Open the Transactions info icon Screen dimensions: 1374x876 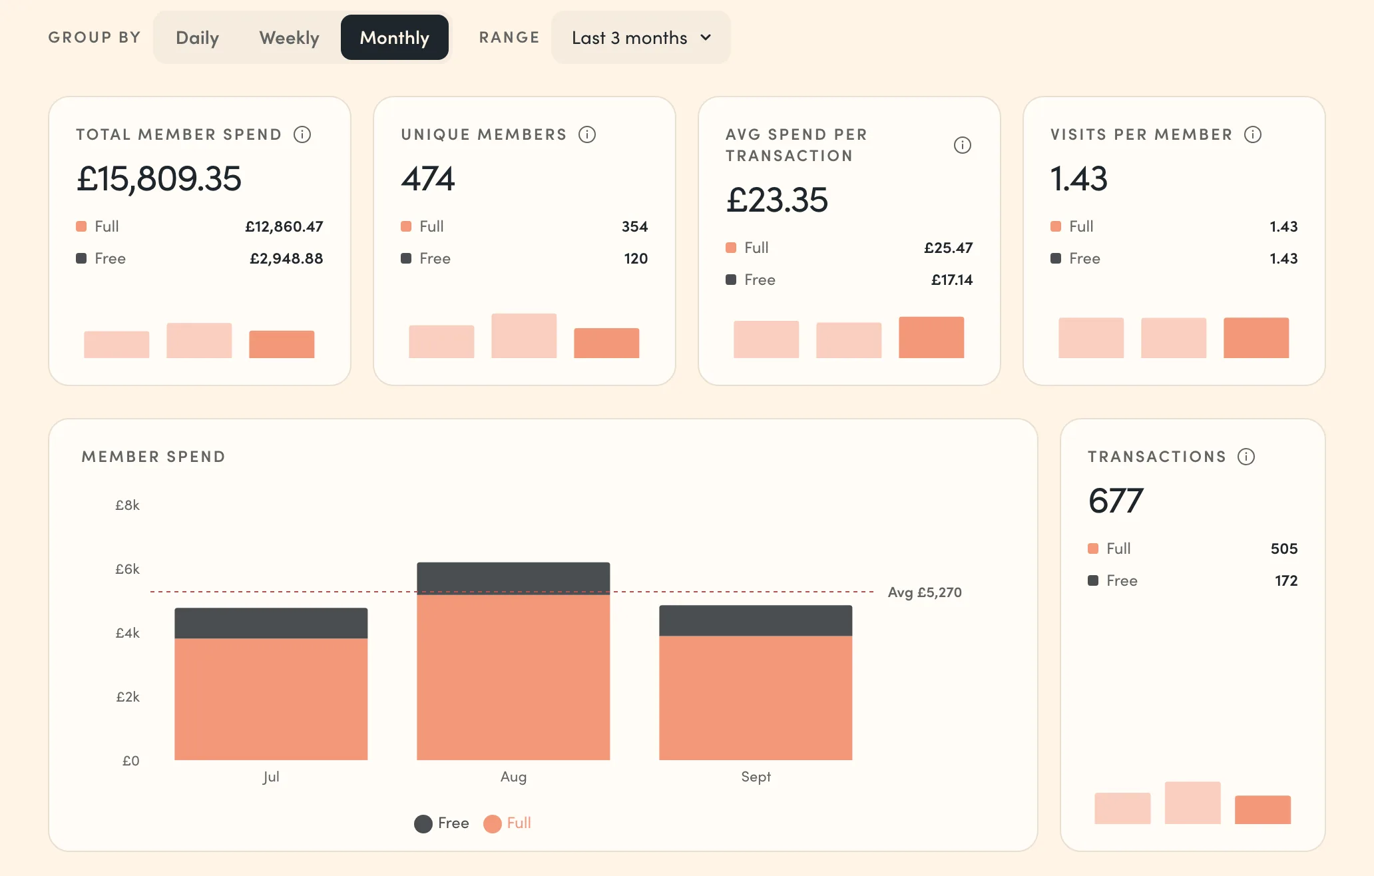click(1246, 457)
